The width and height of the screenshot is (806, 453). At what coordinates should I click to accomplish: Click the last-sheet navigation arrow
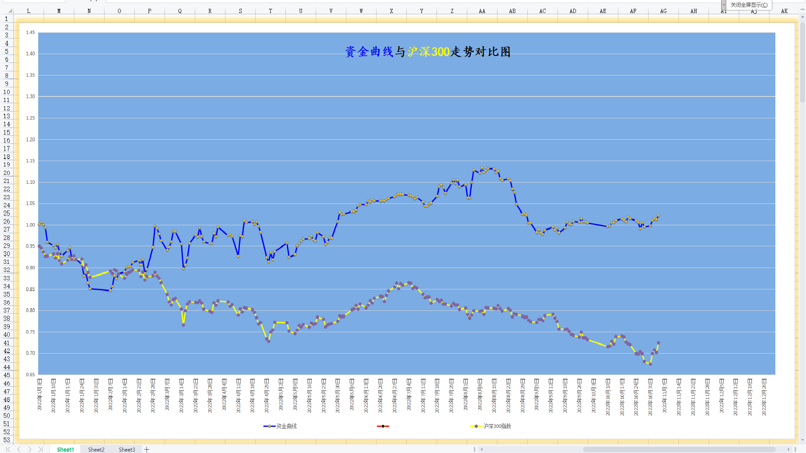click(41, 449)
